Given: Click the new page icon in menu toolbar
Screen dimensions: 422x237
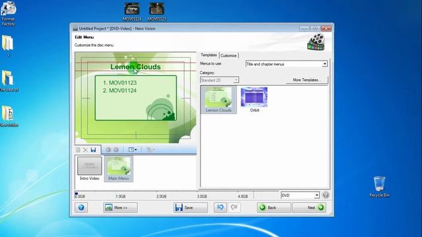Looking at the screenshot, I should click(x=78, y=149).
